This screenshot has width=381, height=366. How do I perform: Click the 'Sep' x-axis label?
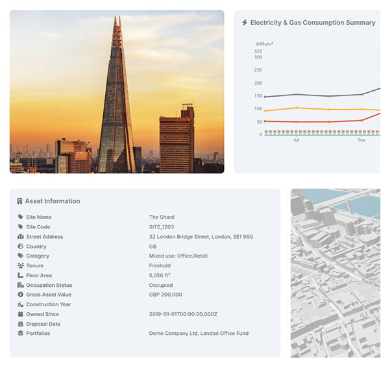(x=362, y=140)
